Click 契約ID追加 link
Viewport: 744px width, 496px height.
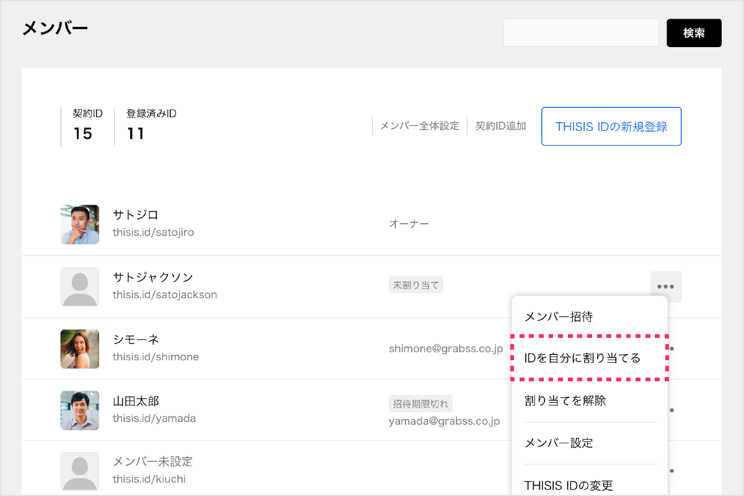500,126
